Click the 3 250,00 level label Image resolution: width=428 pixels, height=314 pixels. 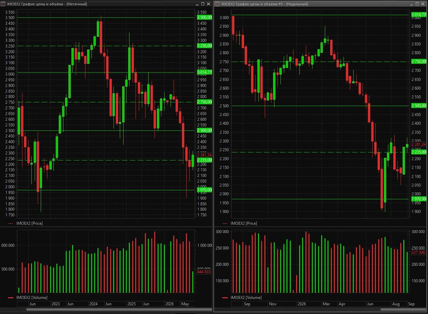coord(204,46)
